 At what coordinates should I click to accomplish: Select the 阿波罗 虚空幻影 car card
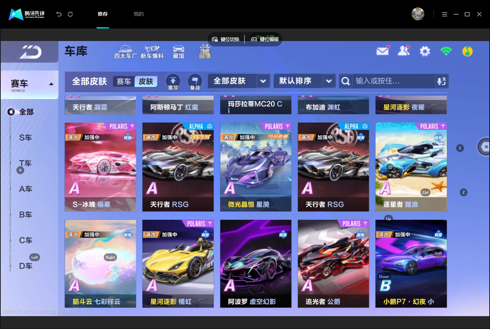256,264
